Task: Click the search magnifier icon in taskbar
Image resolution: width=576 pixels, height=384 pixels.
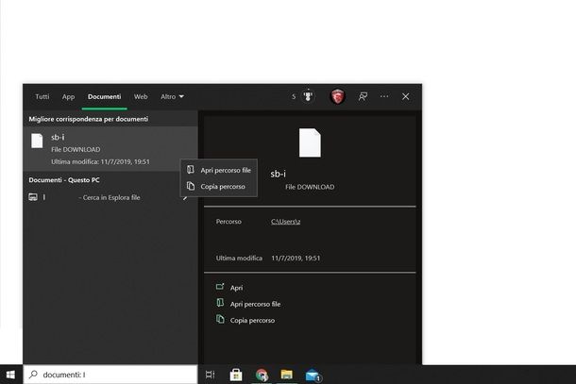Action: pyautogui.click(x=33, y=374)
